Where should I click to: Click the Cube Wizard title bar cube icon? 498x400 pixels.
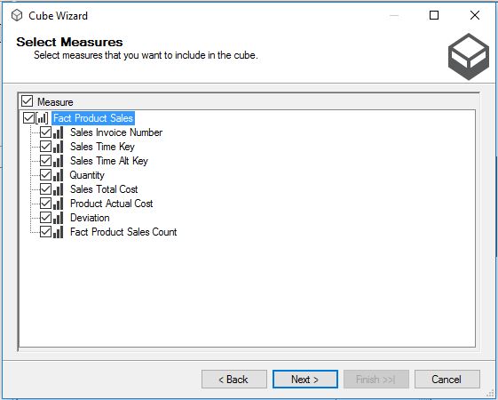coord(17,15)
